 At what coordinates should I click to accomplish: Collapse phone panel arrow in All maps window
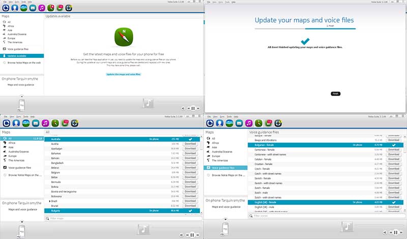(22, 222)
